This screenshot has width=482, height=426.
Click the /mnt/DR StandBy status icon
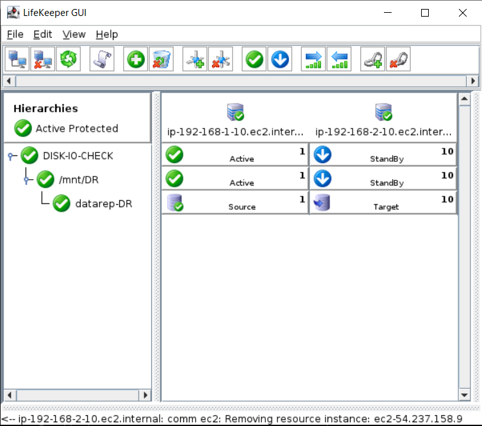tap(322, 178)
